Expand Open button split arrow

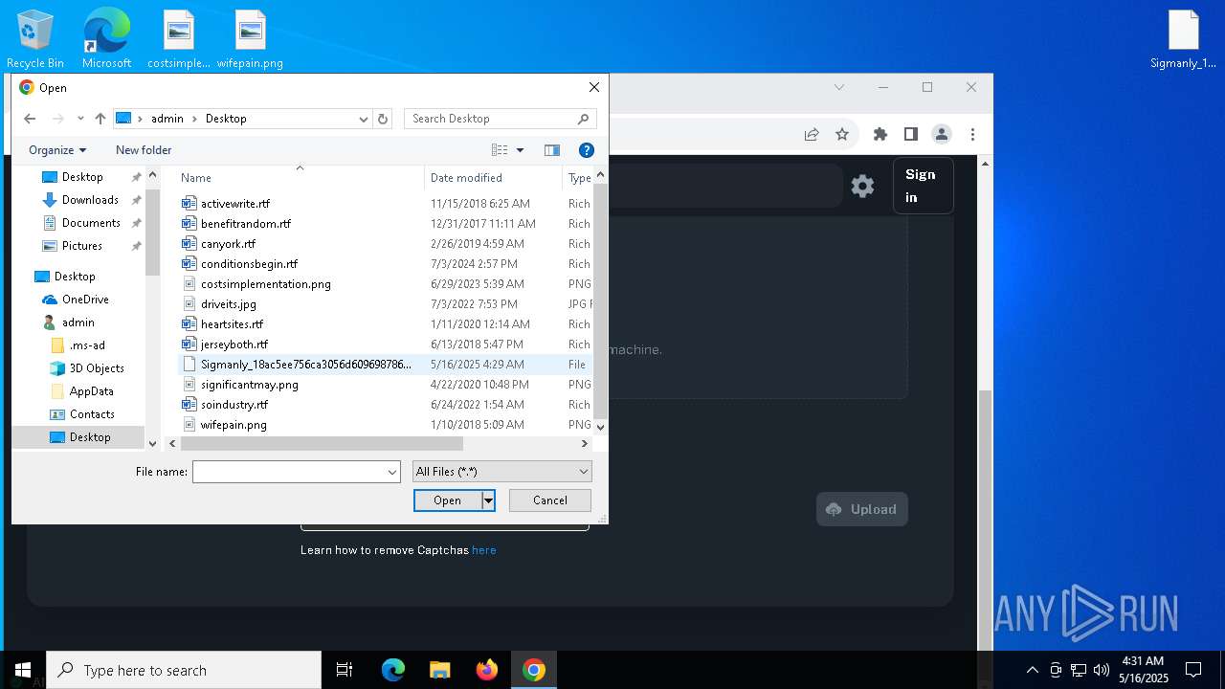coord(488,500)
